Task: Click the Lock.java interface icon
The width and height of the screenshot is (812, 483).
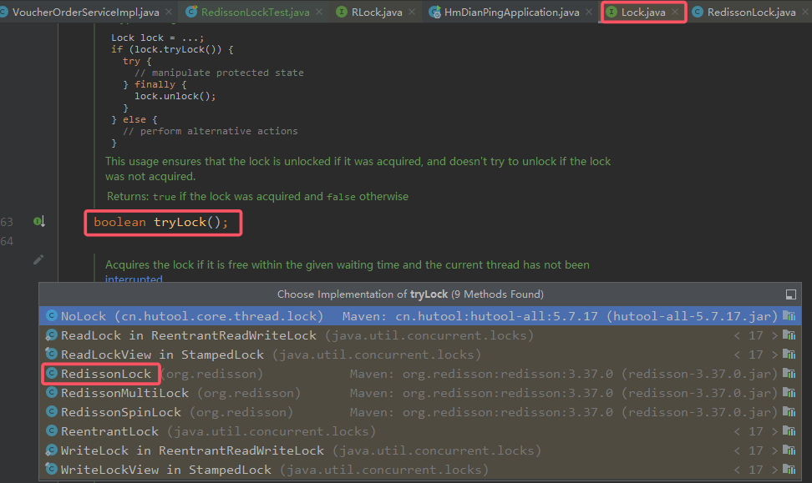Action: [x=611, y=12]
